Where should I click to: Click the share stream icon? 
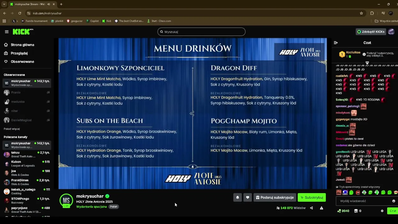(x=311, y=208)
